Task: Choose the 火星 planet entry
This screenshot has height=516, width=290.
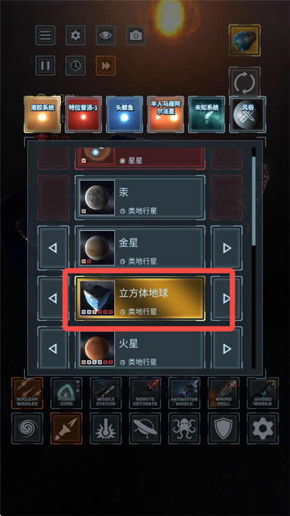Action: [x=140, y=349]
